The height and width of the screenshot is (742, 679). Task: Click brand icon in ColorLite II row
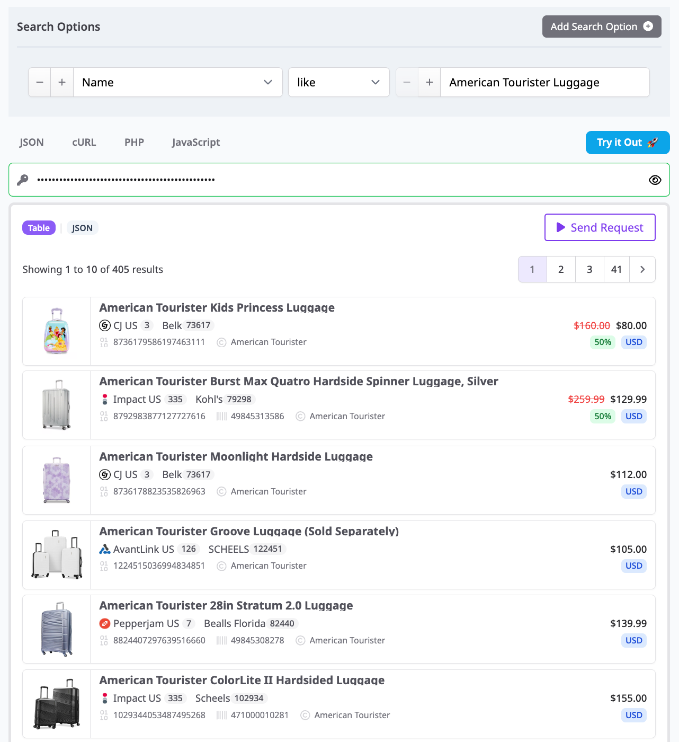[305, 715]
